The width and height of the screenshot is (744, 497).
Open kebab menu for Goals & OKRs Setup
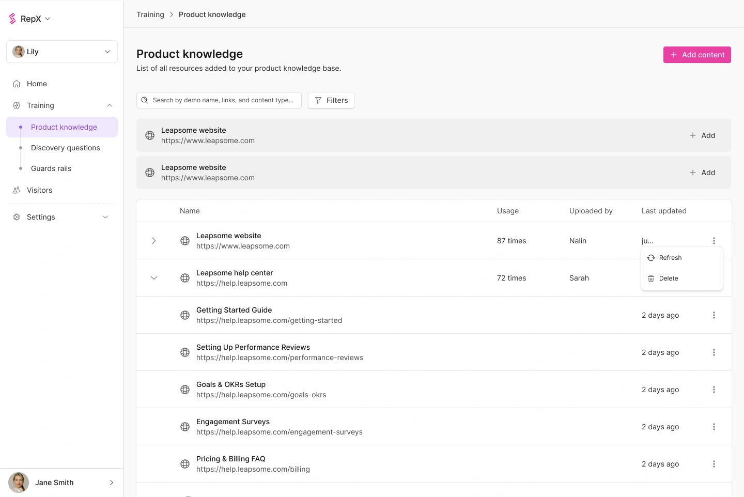click(x=714, y=390)
